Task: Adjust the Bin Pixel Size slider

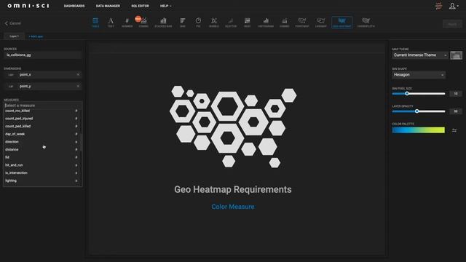Action: 407,94
